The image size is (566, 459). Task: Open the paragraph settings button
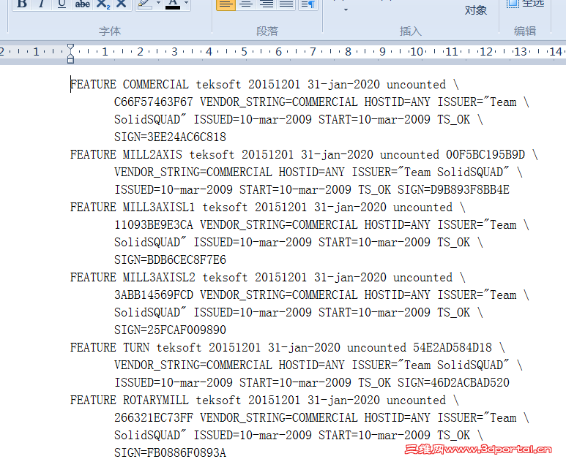[x=308, y=4]
